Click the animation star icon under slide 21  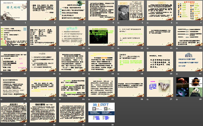point(177,74)
